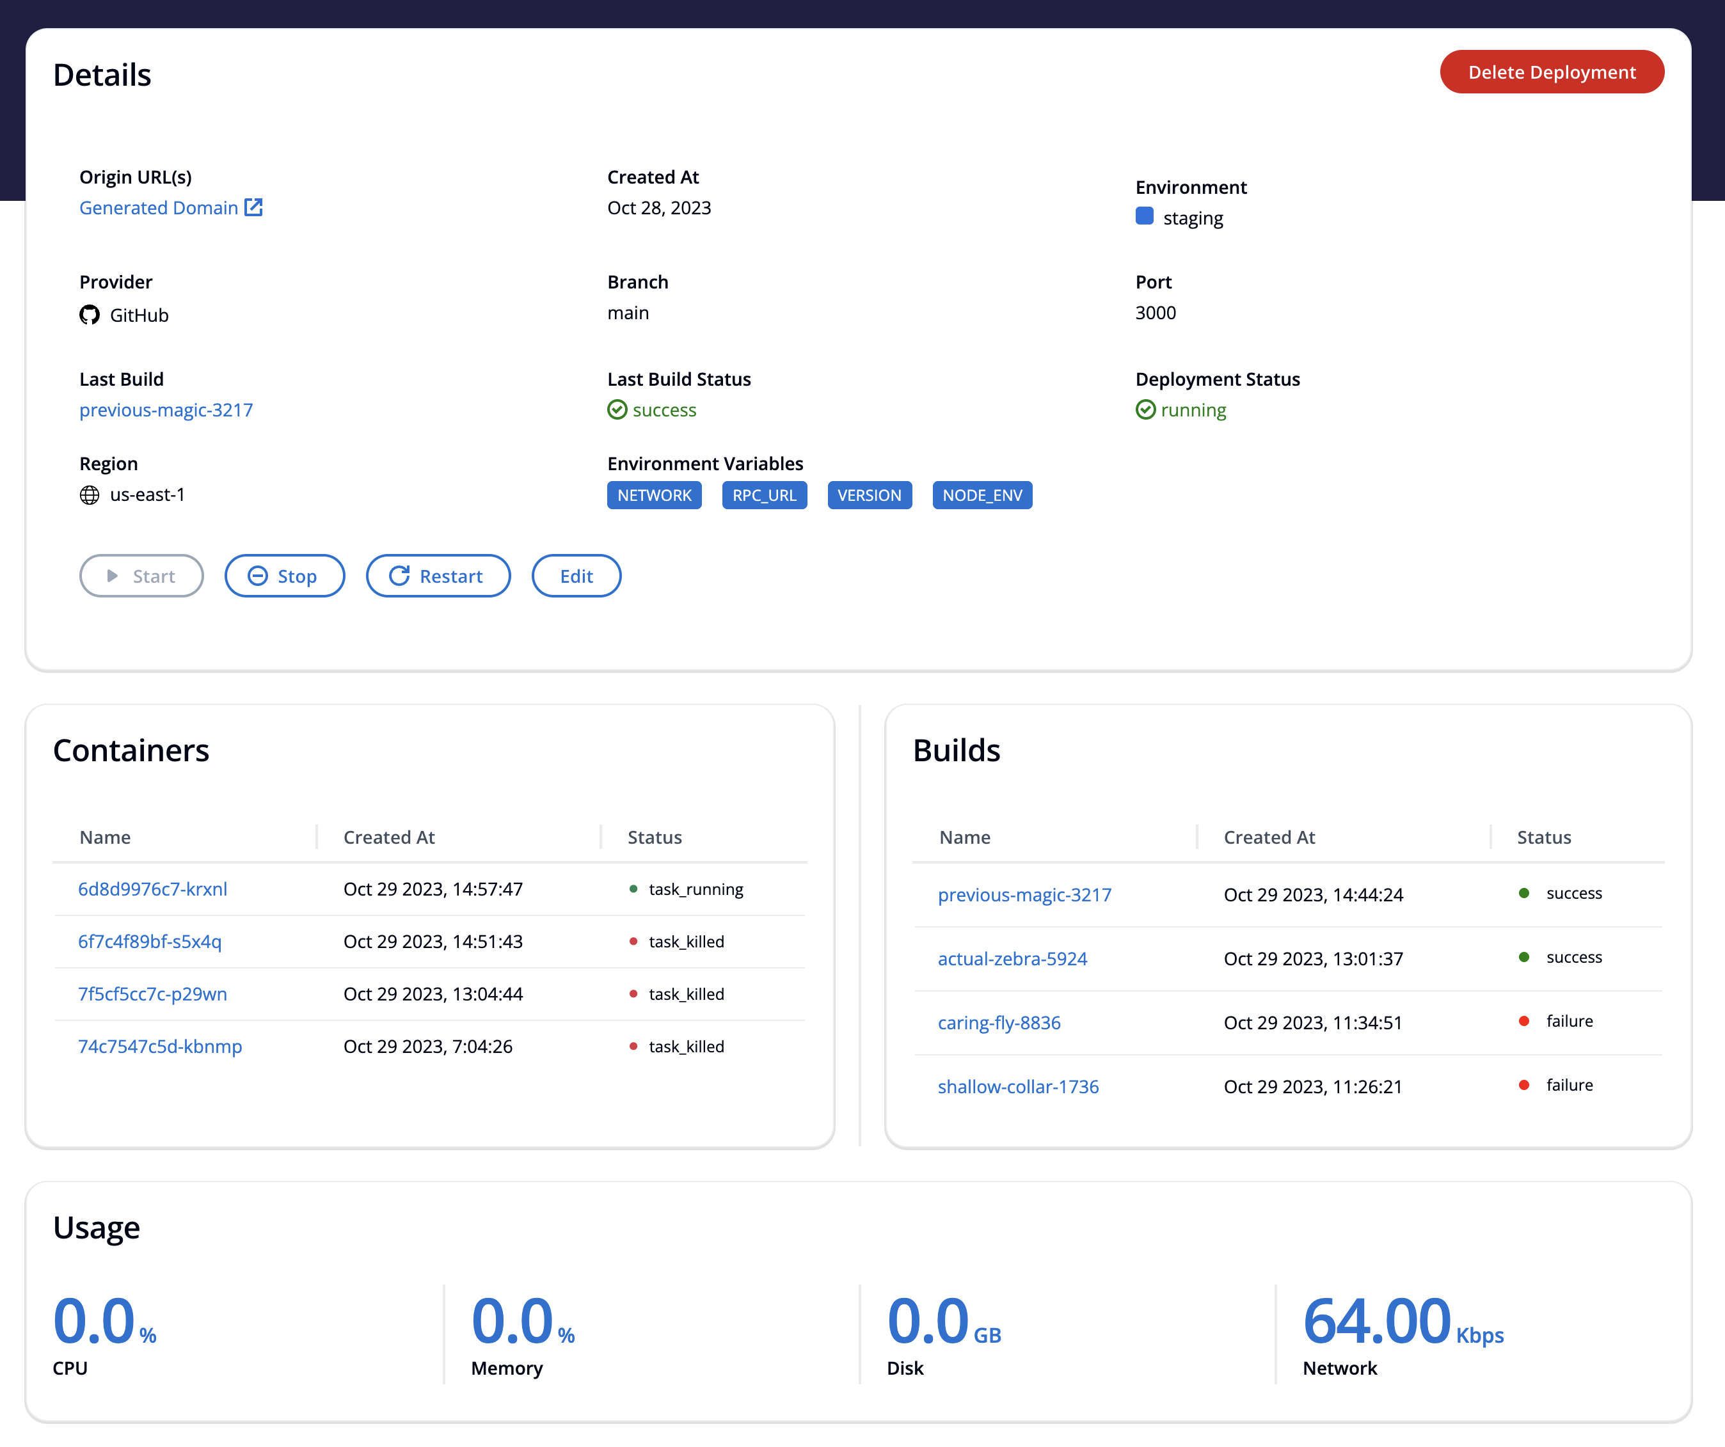
Task: Click the 0.0 GB Disk usage value
Action: coord(944,1322)
